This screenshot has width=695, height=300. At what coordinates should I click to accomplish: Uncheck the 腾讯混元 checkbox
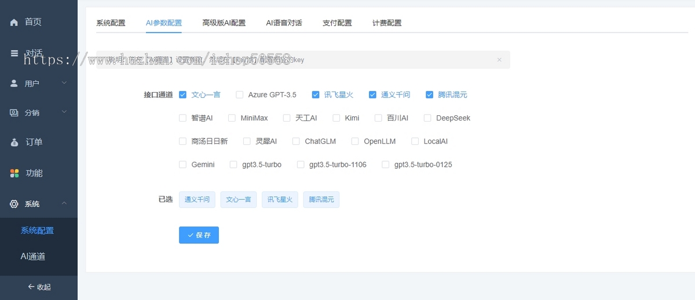pyautogui.click(x=429, y=94)
